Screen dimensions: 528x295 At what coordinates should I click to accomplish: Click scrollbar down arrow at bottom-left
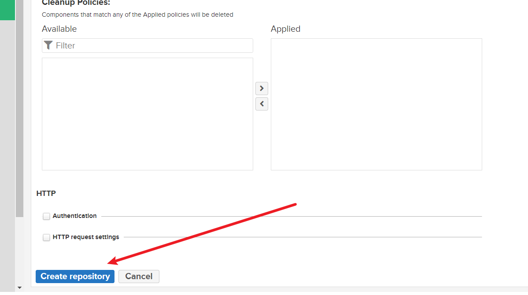[19, 288]
